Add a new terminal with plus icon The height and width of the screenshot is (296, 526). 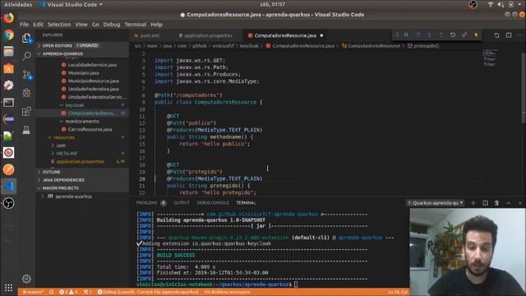click(473, 203)
